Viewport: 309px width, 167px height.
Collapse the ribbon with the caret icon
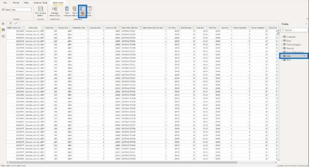pos(307,19)
